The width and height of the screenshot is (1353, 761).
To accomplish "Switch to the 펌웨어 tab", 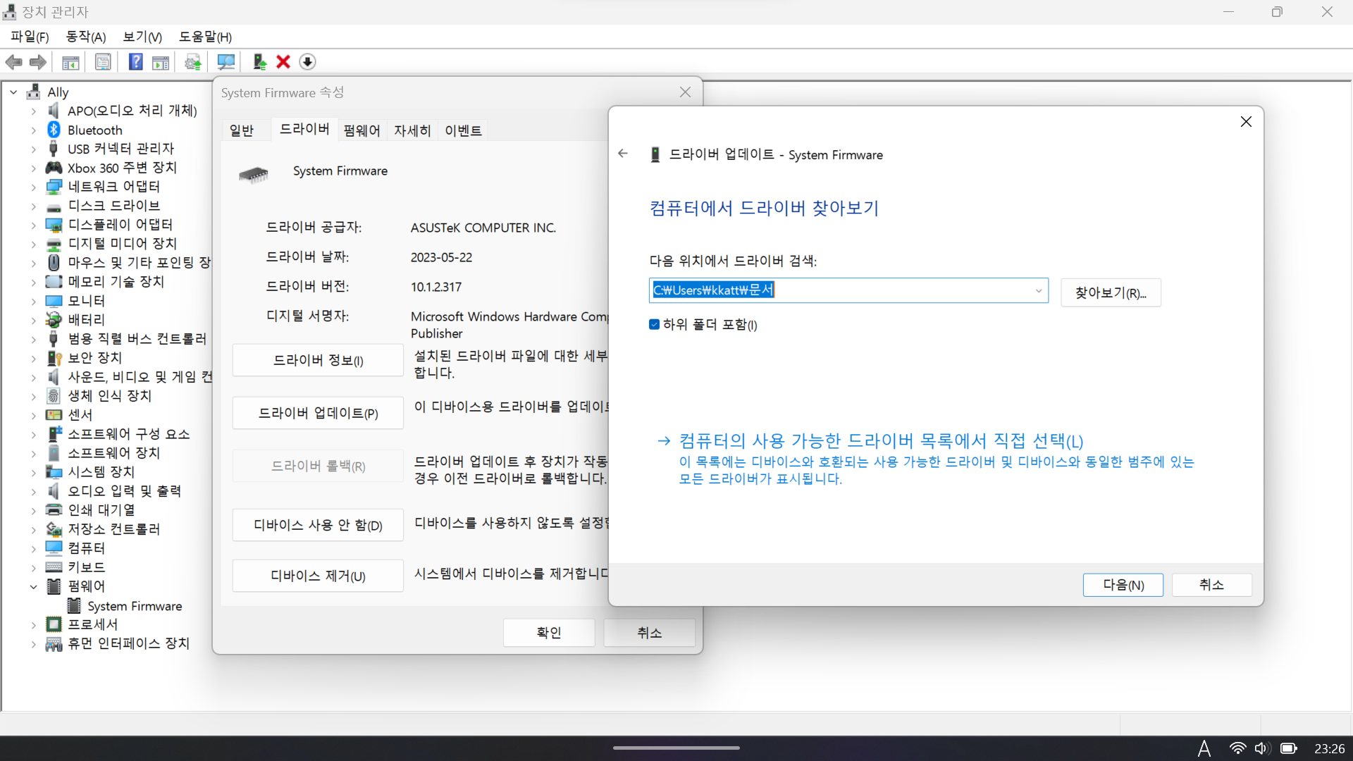I will click(362, 130).
